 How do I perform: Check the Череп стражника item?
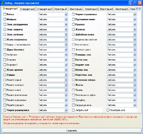(x=73, y=14)
